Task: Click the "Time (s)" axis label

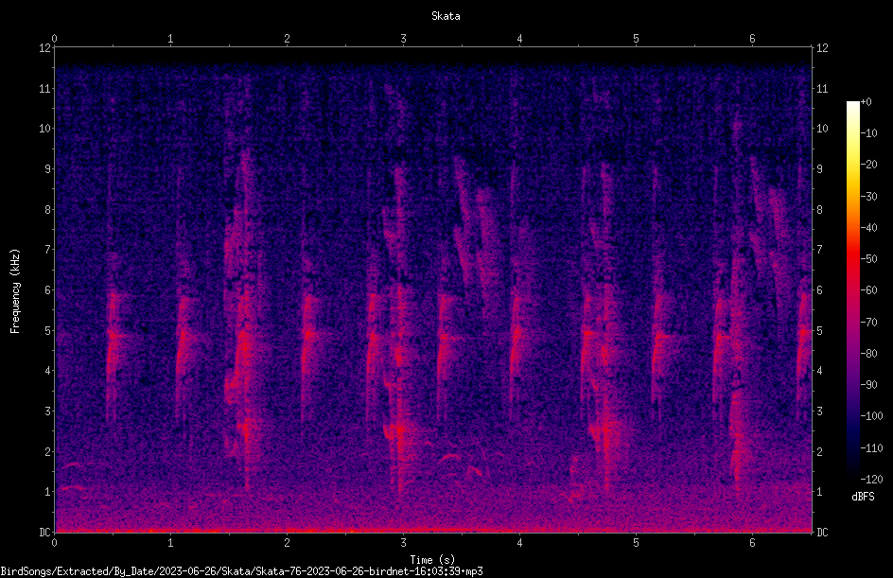Action: click(432, 560)
